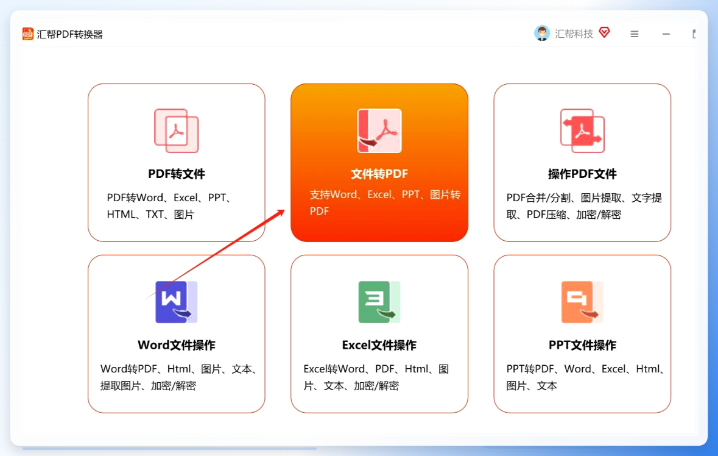718x456 pixels.
Task: Select the PDF转文件 title text
Action: coord(176,174)
